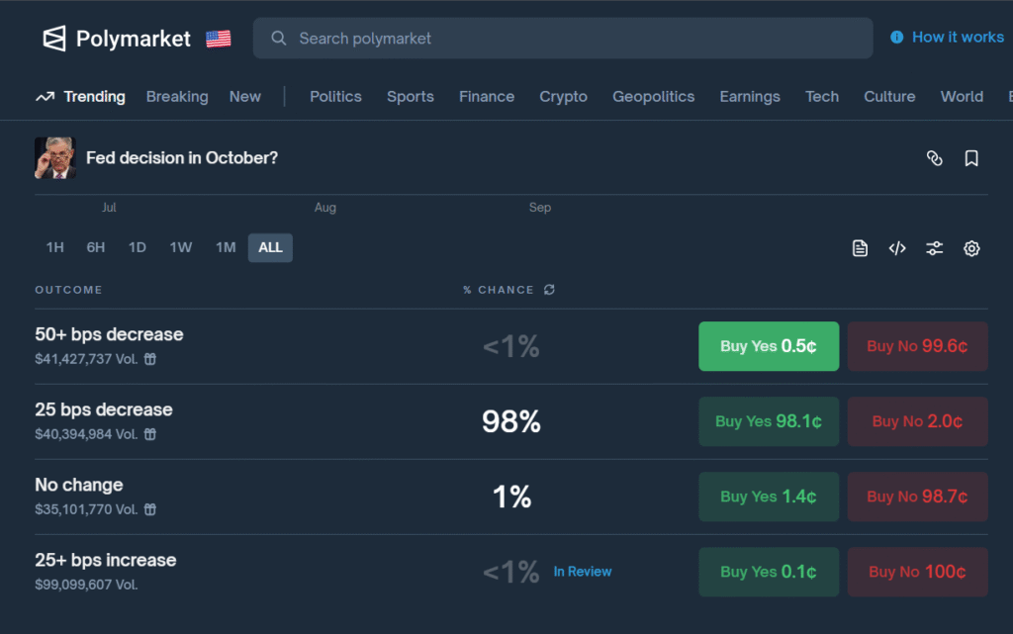Click the embed code icon
Viewport: 1013px width, 634px height.
tap(897, 248)
